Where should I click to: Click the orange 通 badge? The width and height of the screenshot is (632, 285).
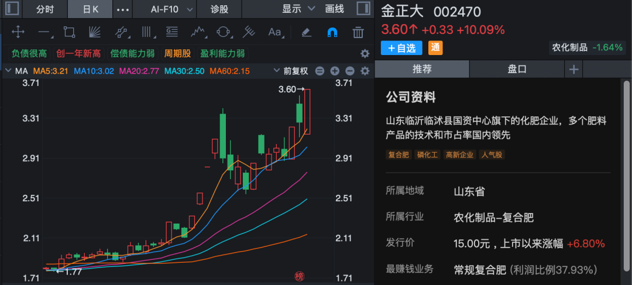435,48
